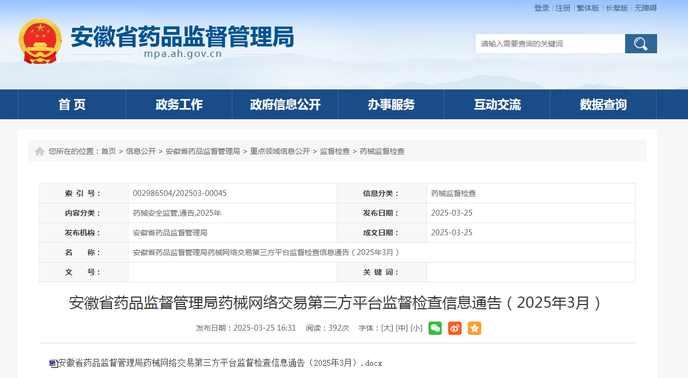Click 药械监督检查 value in the info table
Image resolution: width=688 pixels, height=378 pixels.
(454, 193)
